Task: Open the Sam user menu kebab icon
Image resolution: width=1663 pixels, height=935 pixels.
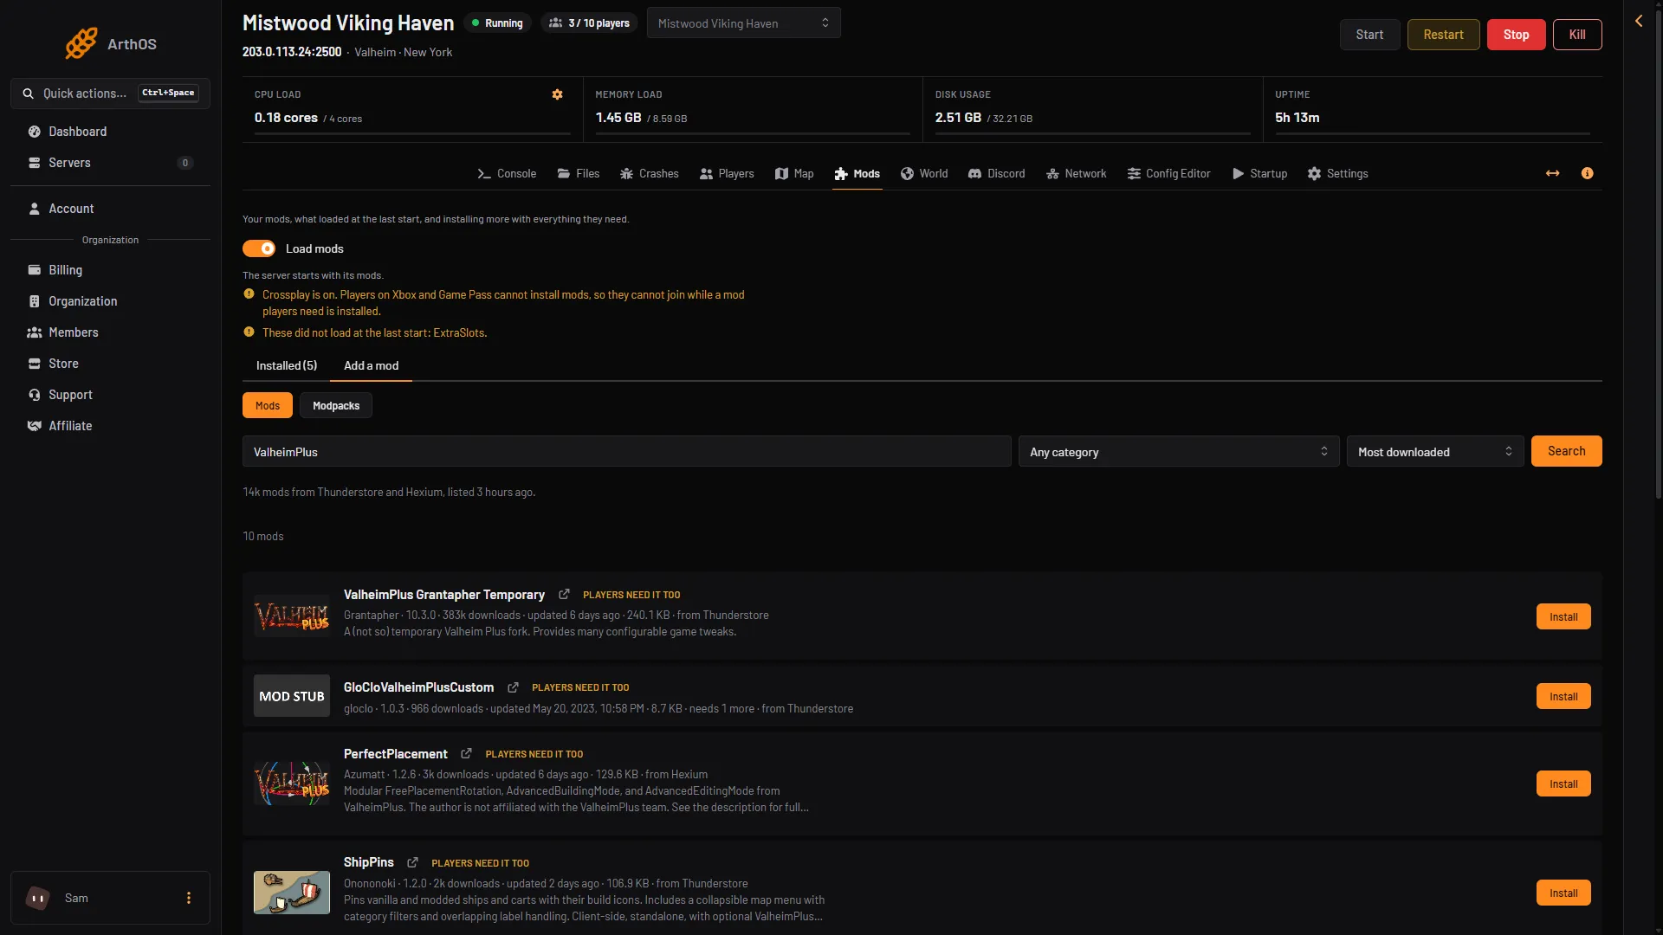Action: click(x=189, y=899)
